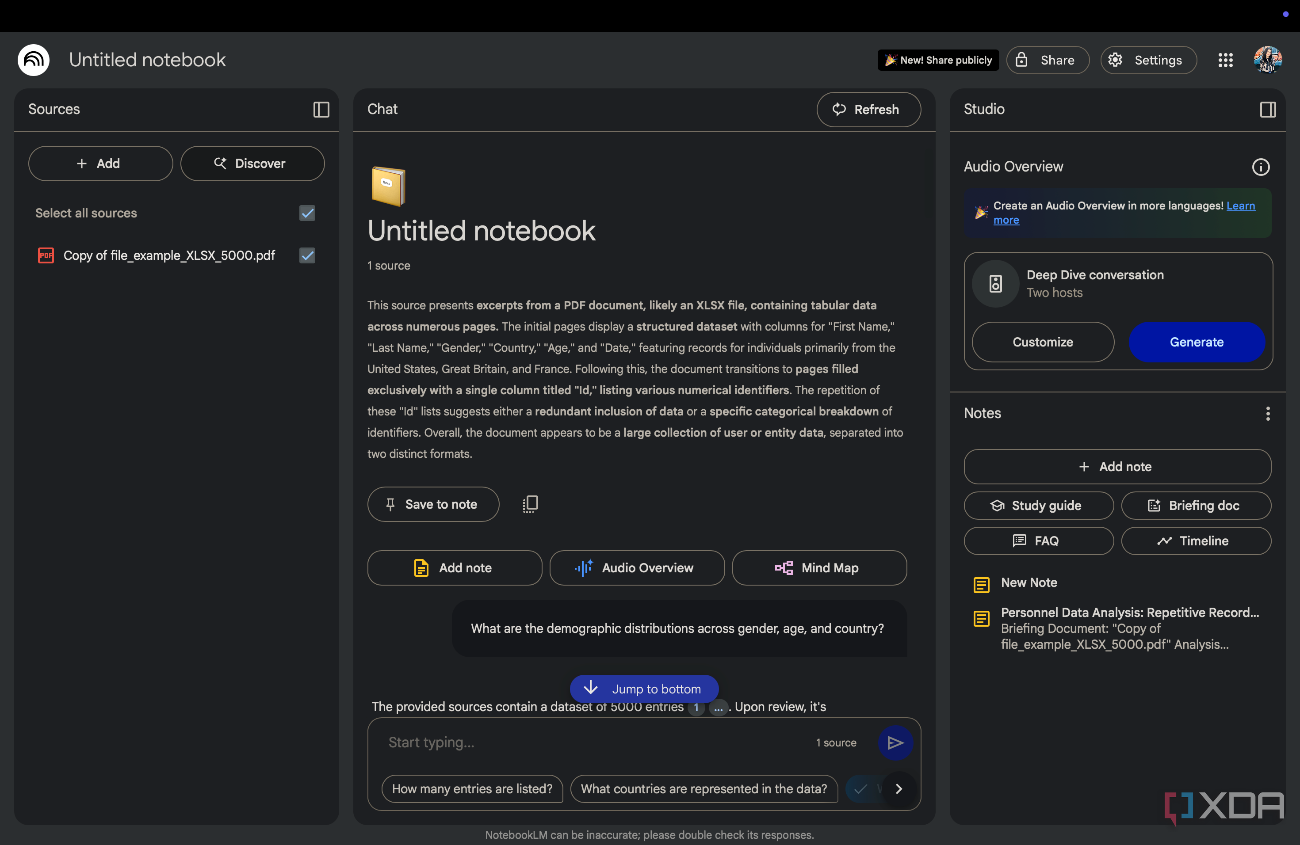This screenshot has height=845, width=1300.
Task: Click the NotebookLM logo icon
Action: 33,60
